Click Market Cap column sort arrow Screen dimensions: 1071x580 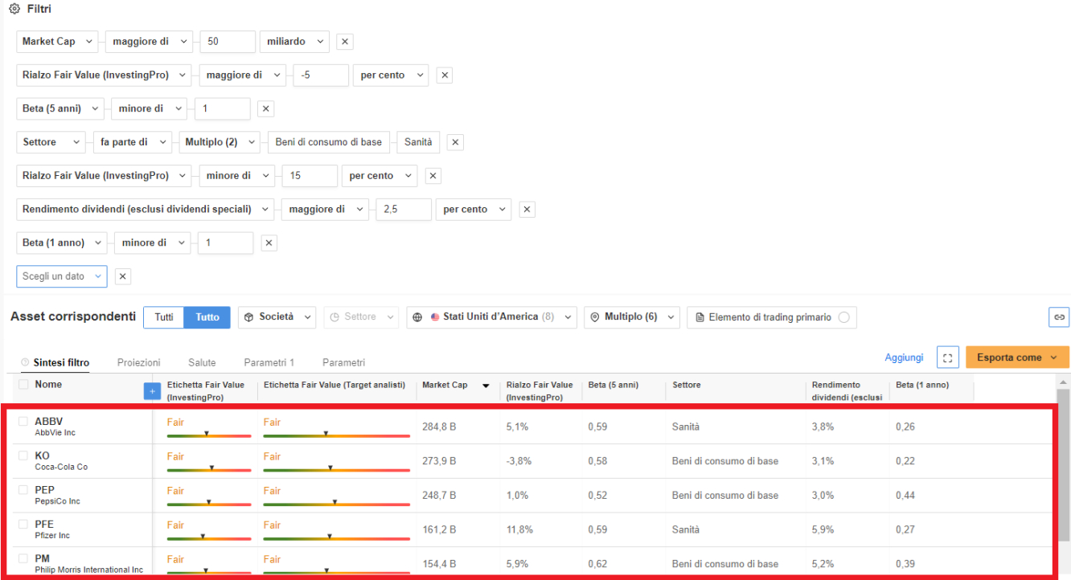pos(486,386)
